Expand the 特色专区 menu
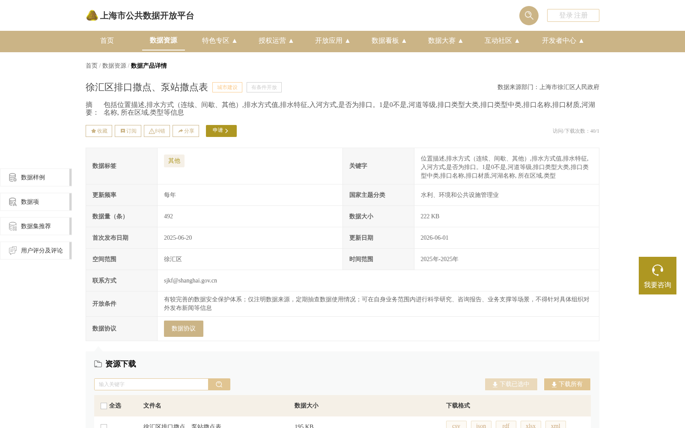 click(220, 41)
